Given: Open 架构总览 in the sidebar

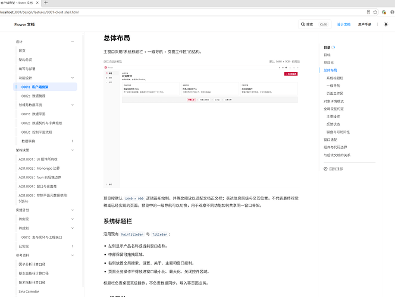Looking at the screenshot, I should coord(25,60).
